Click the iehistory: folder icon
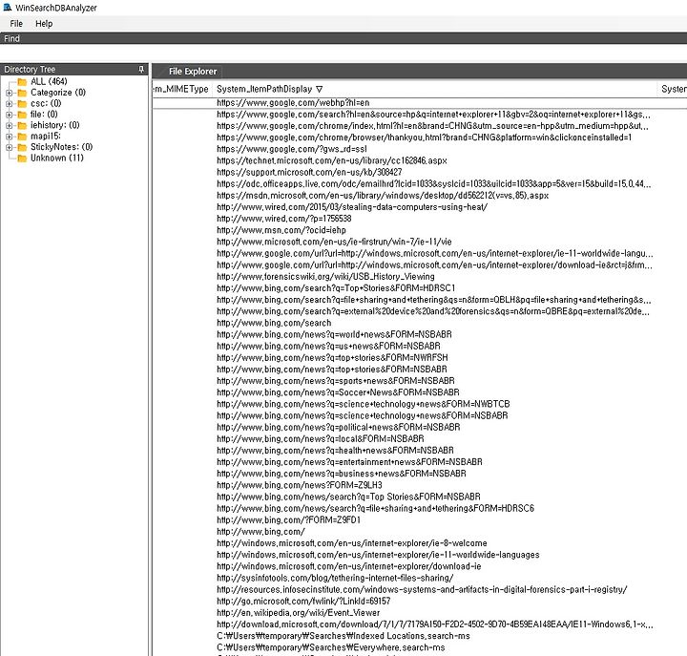The width and height of the screenshot is (687, 656). pos(22,126)
